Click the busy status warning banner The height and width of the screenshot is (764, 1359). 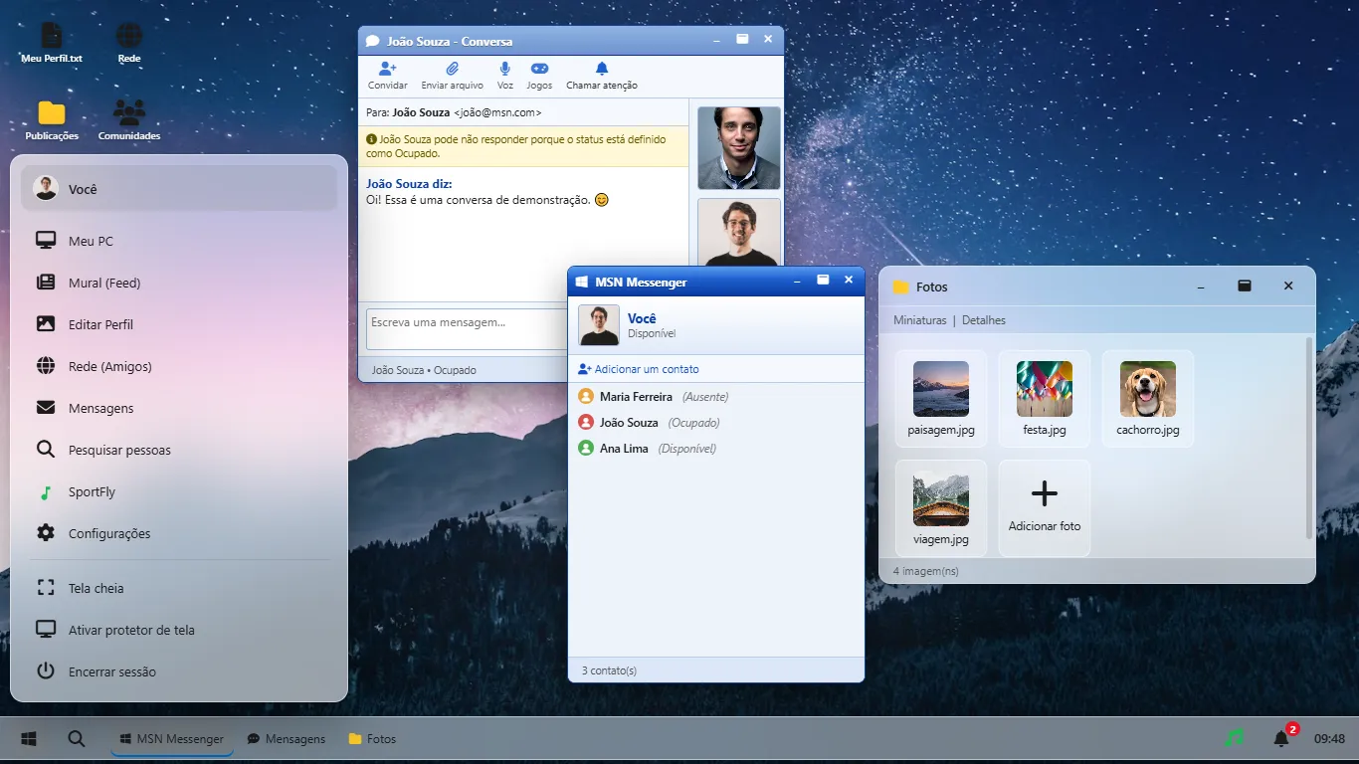523,146
